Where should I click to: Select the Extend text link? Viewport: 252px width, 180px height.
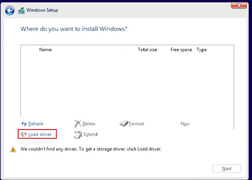(x=90, y=134)
